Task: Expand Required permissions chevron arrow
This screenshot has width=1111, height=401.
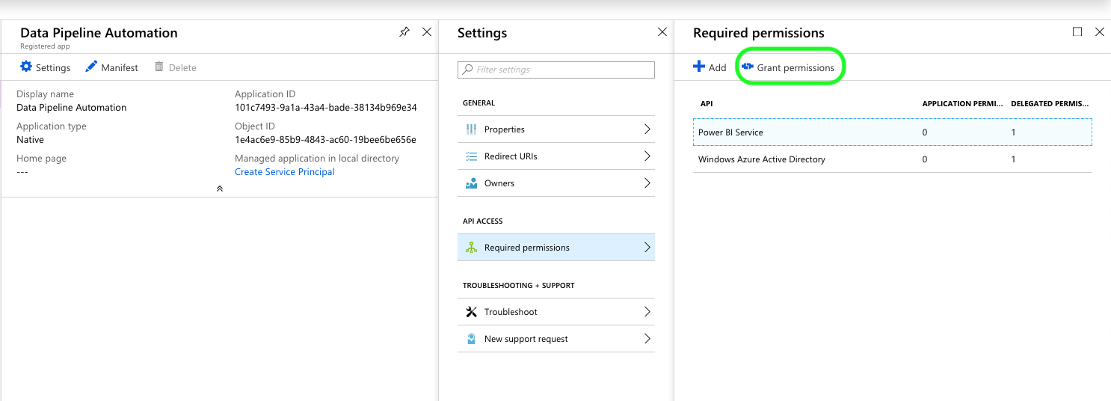Action: pyautogui.click(x=647, y=248)
